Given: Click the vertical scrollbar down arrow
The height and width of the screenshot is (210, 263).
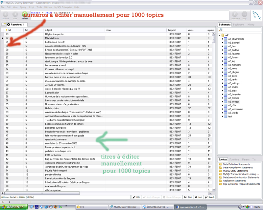Looking at the screenshot, I should 213,190.
